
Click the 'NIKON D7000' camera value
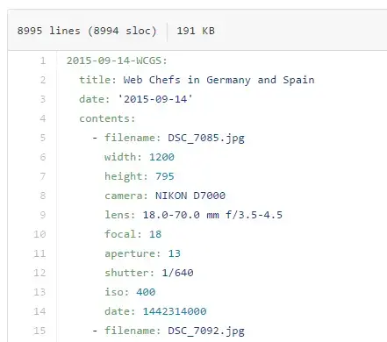tap(190, 196)
